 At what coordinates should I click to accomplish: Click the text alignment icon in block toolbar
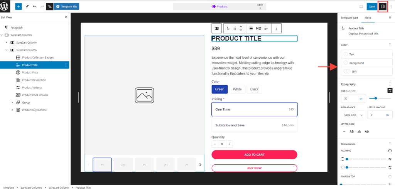tap(266, 28)
